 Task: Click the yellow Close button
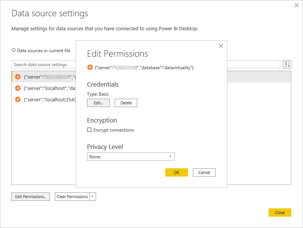point(280,212)
